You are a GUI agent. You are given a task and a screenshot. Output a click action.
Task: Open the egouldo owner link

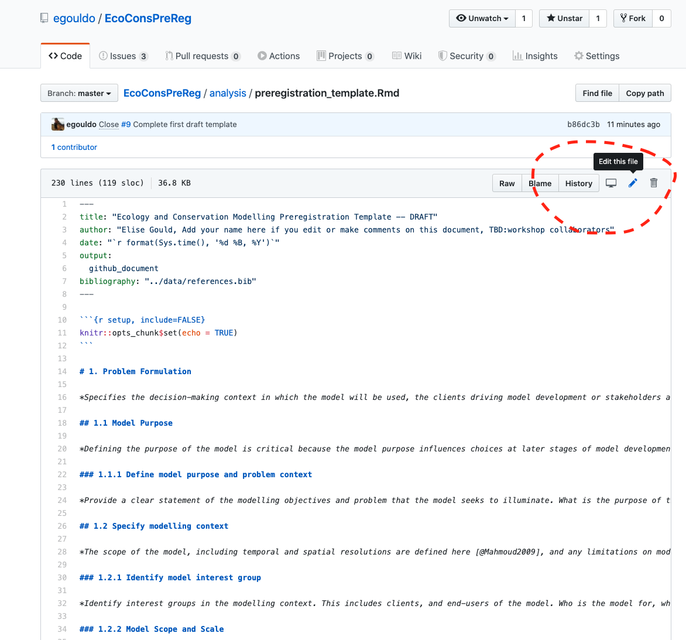[74, 18]
